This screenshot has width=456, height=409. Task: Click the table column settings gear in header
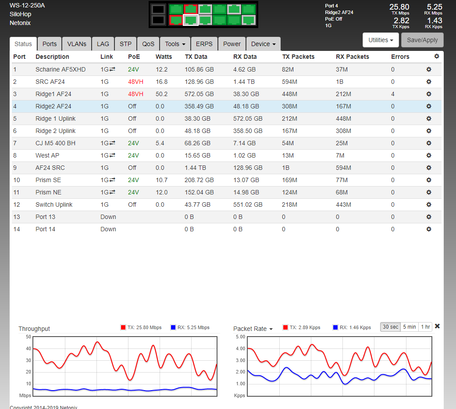pyautogui.click(x=436, y=56)
